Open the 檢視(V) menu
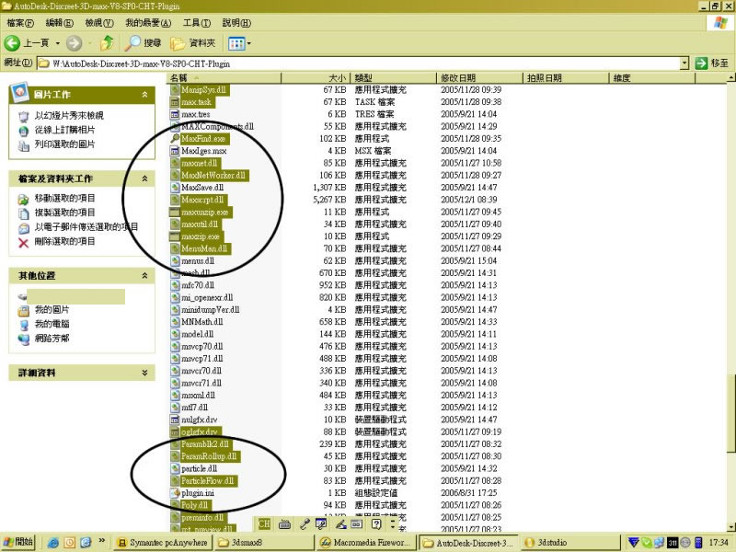Image resolution: width=736 pixels, height=552 pixels. 99,22
